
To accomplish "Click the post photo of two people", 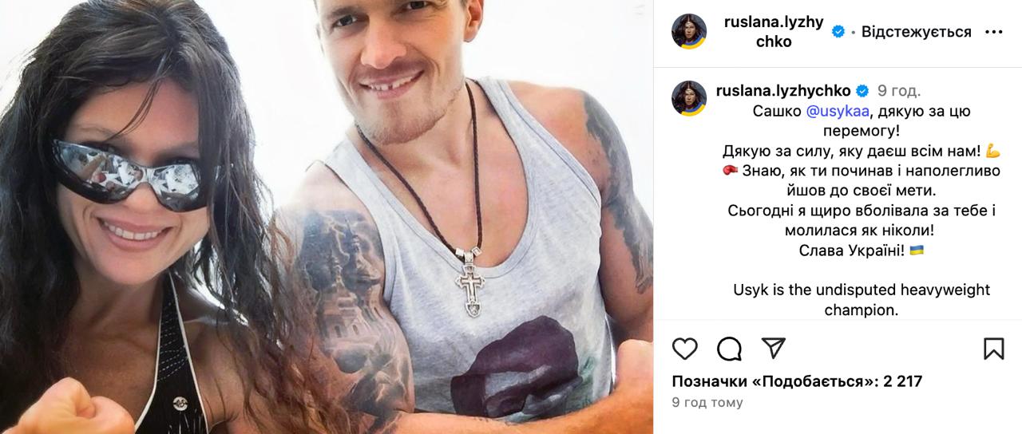I will pyautogui.click(x=327, y=217).
